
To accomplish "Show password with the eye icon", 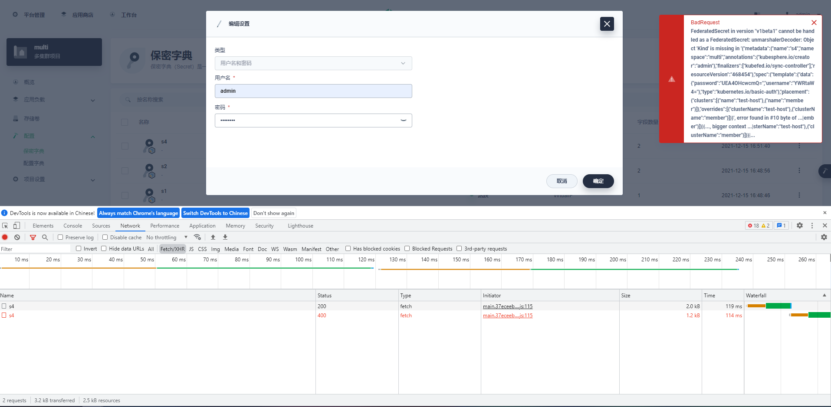I will tap(403, 120).
